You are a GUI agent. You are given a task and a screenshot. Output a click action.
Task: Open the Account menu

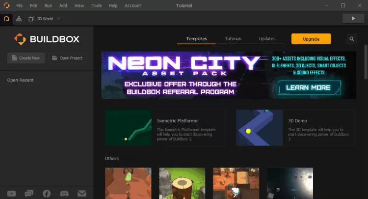(133, 5)
